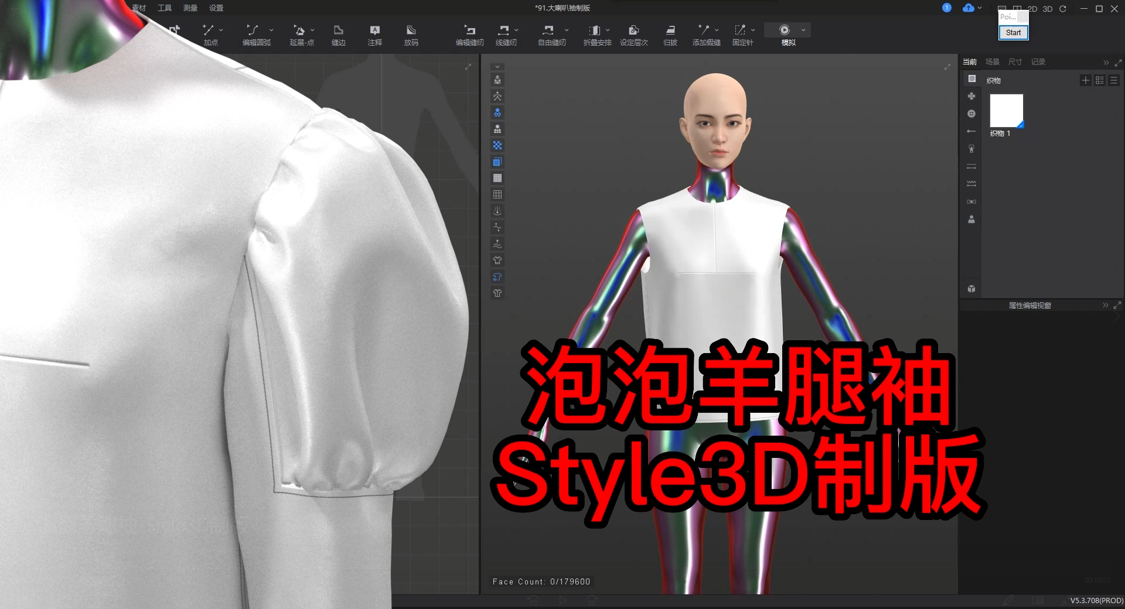Viewport: 1125px width, 609px height.
Task: Open the 自由缝纫 tool dropdown arrow
Action: [x=567, y=30]
